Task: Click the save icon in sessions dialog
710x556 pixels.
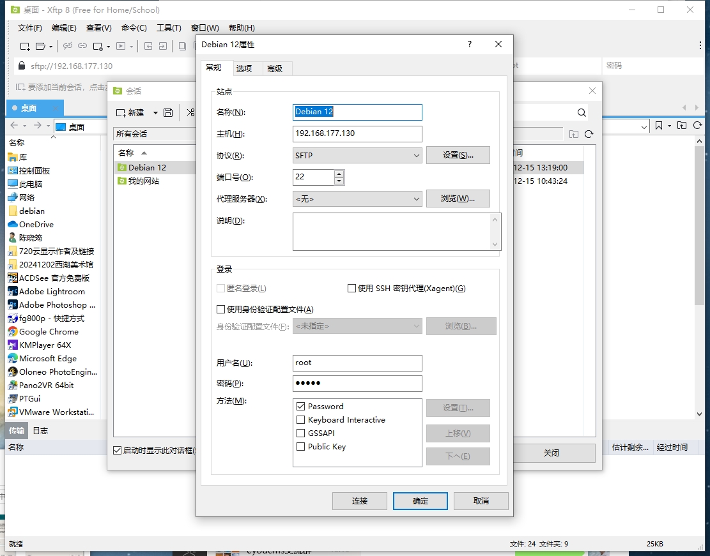Action: coord(168,112)
